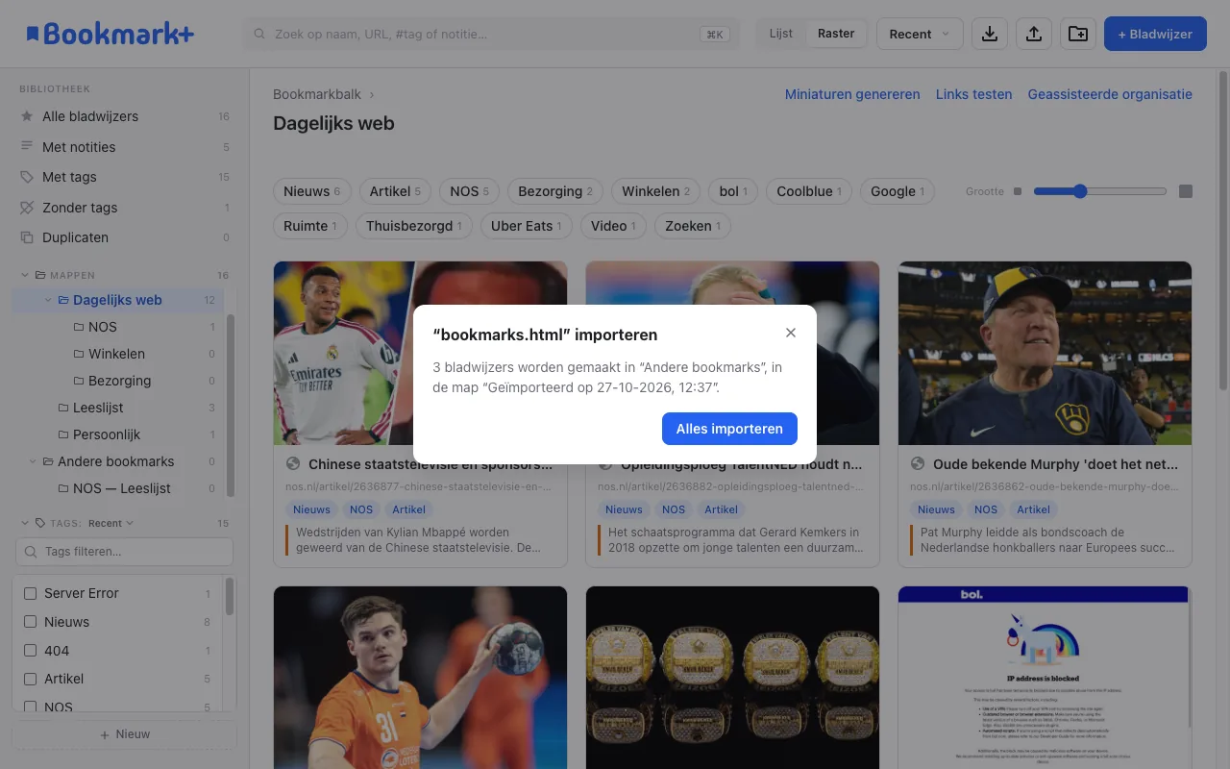
Task: Switch to Raster view
Action: click(x=836, y=34)
